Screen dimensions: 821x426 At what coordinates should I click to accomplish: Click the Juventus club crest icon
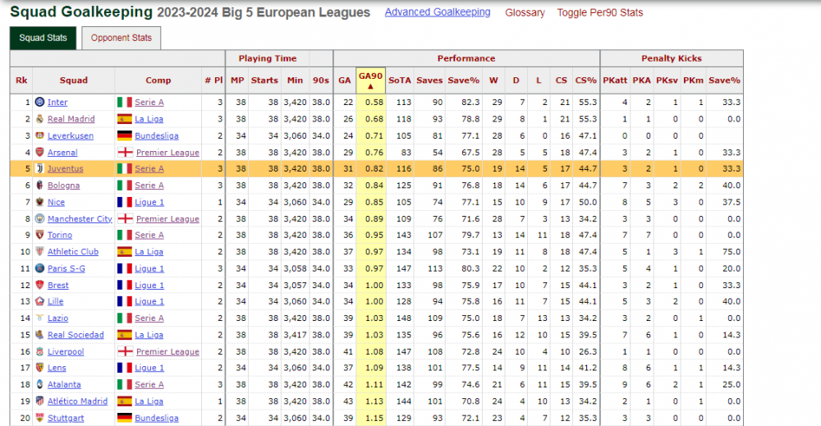pyautogui.click(x=39, y=168)
